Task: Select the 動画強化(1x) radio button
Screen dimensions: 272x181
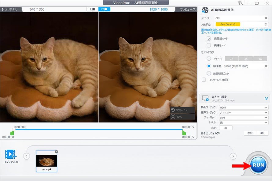Action: [209, 73]
